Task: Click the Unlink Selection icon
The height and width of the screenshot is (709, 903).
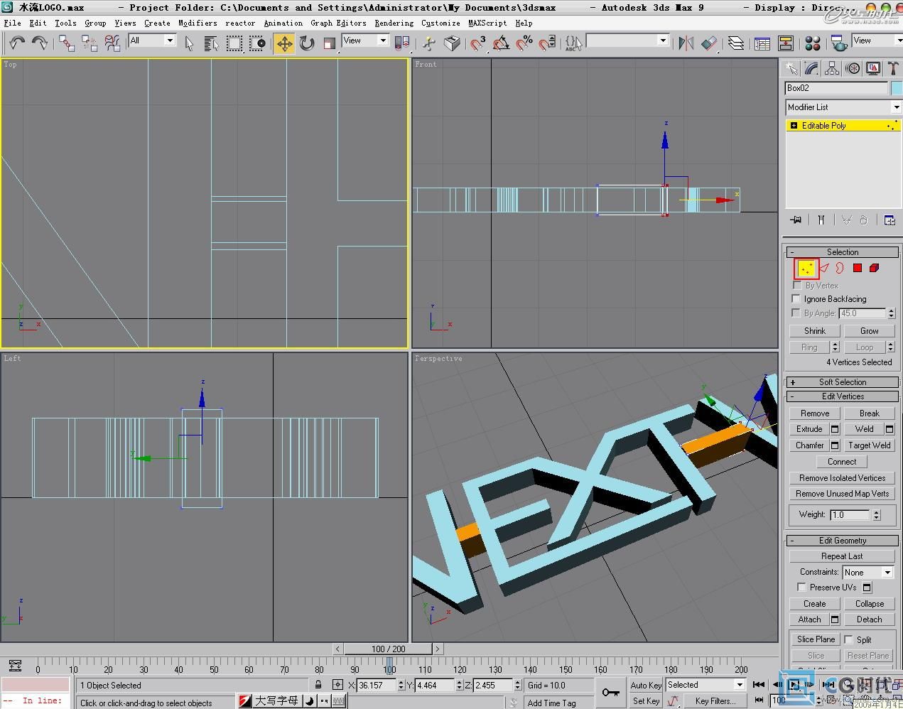Action: [x=90, y=43]
